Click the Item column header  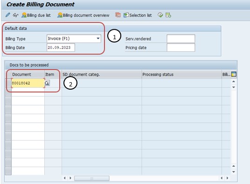tap(53, 74)
